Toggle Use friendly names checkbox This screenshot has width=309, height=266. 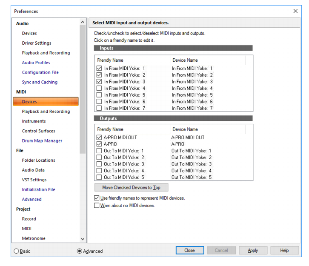point(97,198)
